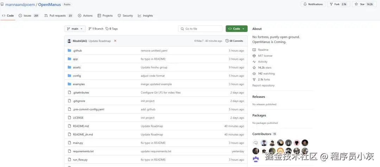Viewport: 380px width, 167px height.
Task: Click the LICENSE file icon
Action: point(69,118)
